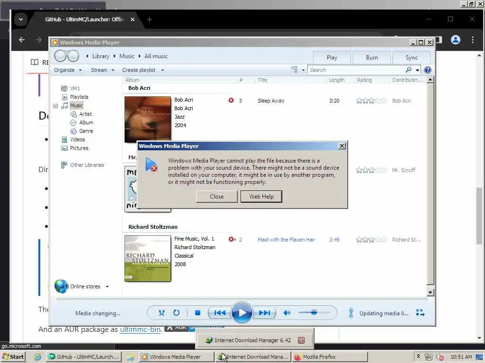Expand the search options dropdown arrow

pyautogui.click(x=417, y=70)
